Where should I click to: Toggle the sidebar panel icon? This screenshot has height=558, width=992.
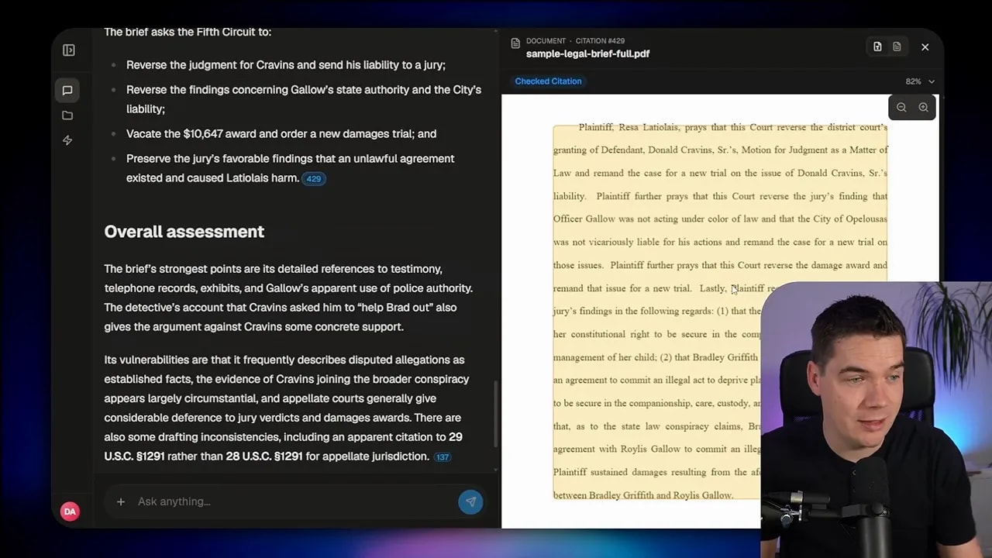(68, 50)
